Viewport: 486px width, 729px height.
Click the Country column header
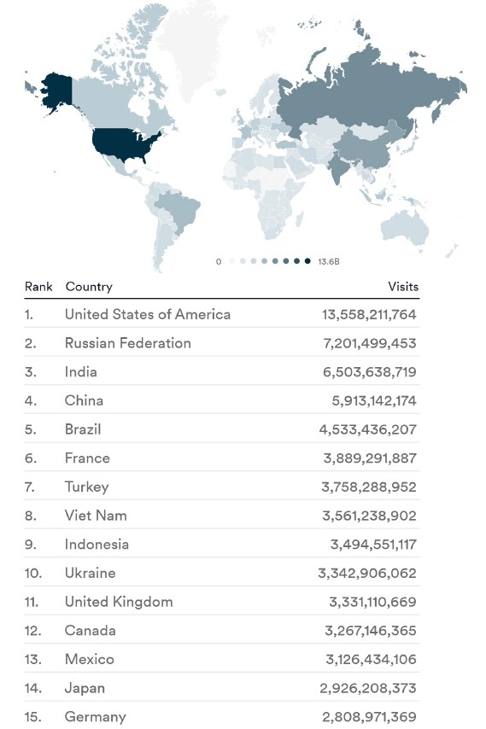pos(89,287)
